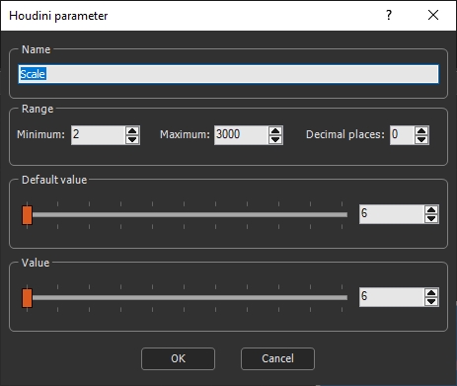Click the Maximum: label
Screen dimensions: 457x386
pos(185,134)
